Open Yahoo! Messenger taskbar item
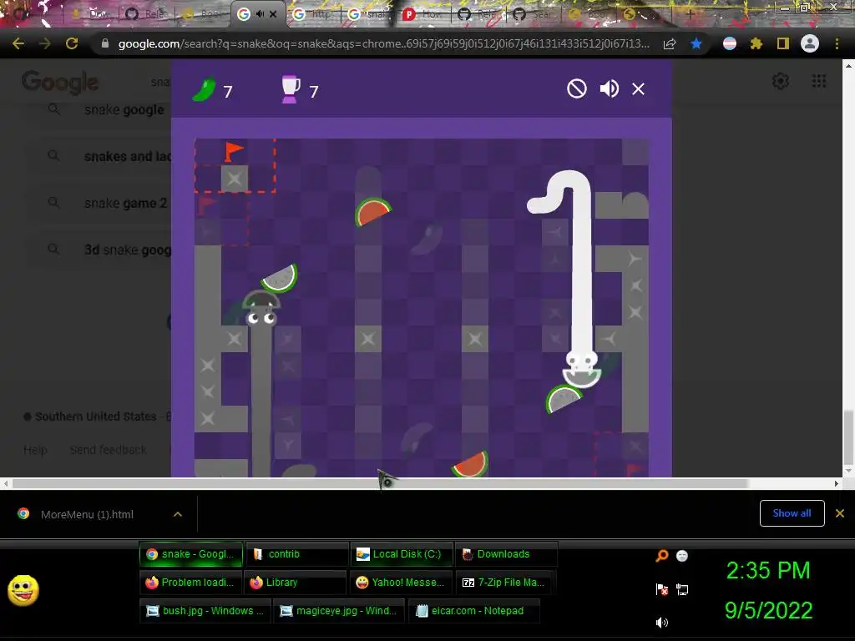Screen dimensions: 855x641 tap(401, 582)
